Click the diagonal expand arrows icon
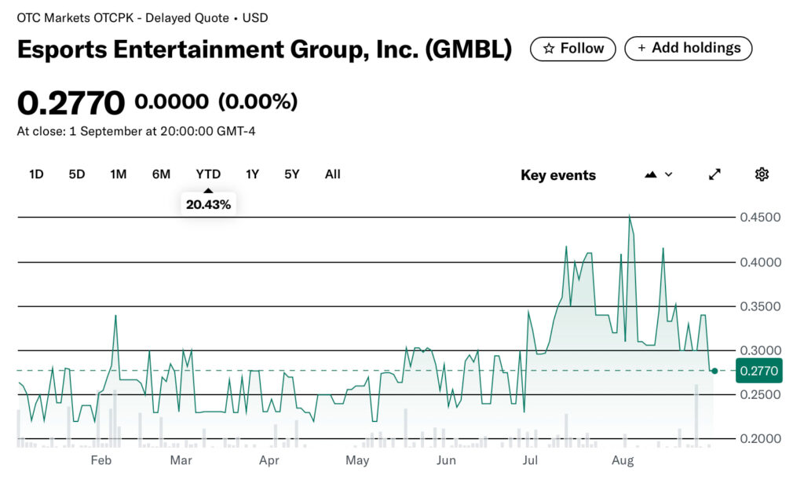 click(x=714, y=174)
